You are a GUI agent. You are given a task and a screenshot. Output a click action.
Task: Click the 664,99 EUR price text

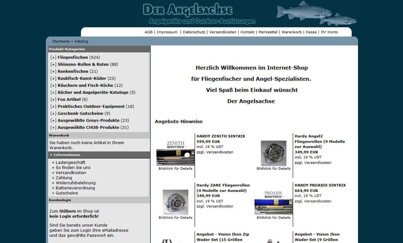(306, 191)
